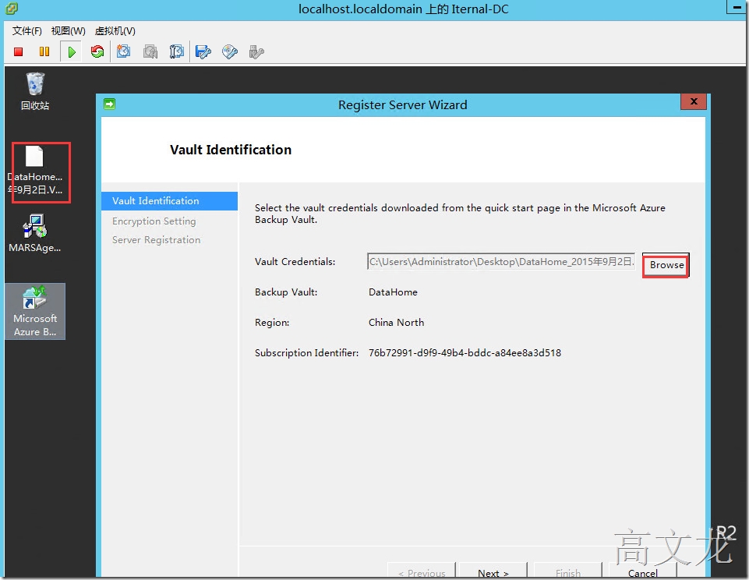The image size is (749, 580).
Task: Open the 视图(W) menu
Action: [69, 31]
